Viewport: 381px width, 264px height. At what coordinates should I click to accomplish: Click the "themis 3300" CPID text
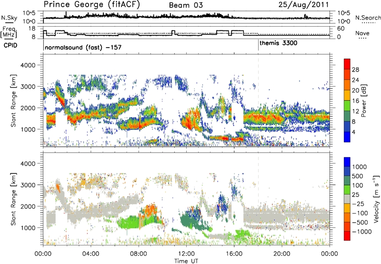pos(279,43)
